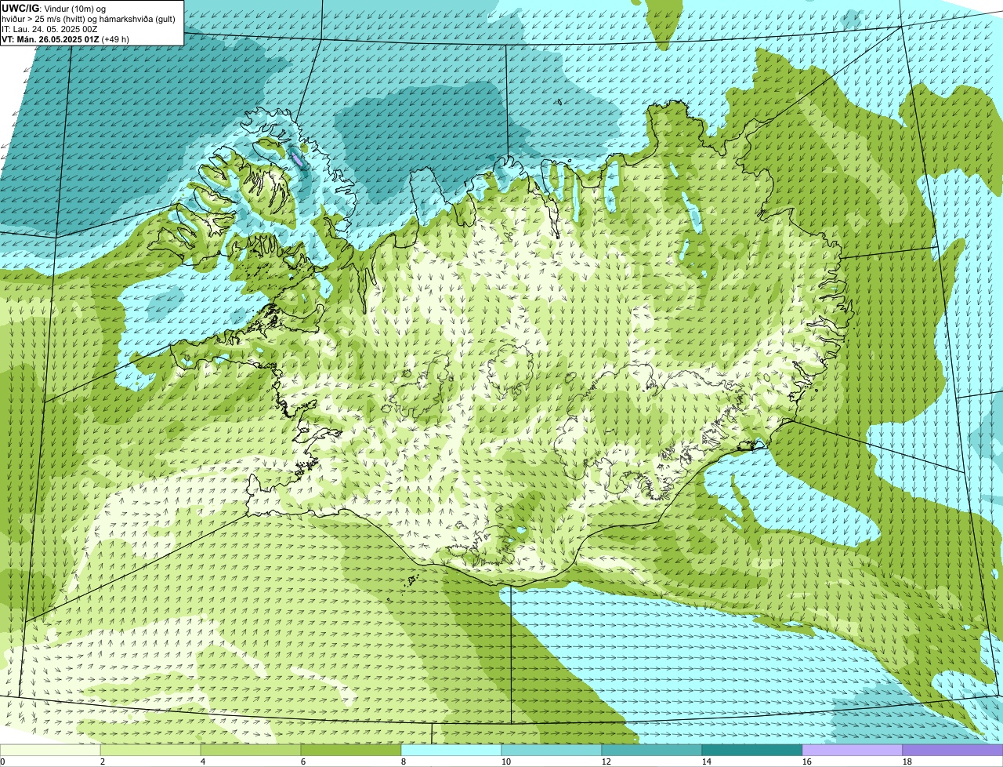1003x767 pixels.
Task: Click the legend tick label '2'
Action: tap(102, 762)
